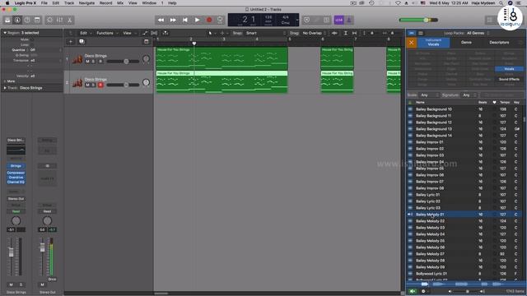Screen dimensions: 527x296
Task: Solo track 1 Disco Strings
Action: 94,62
